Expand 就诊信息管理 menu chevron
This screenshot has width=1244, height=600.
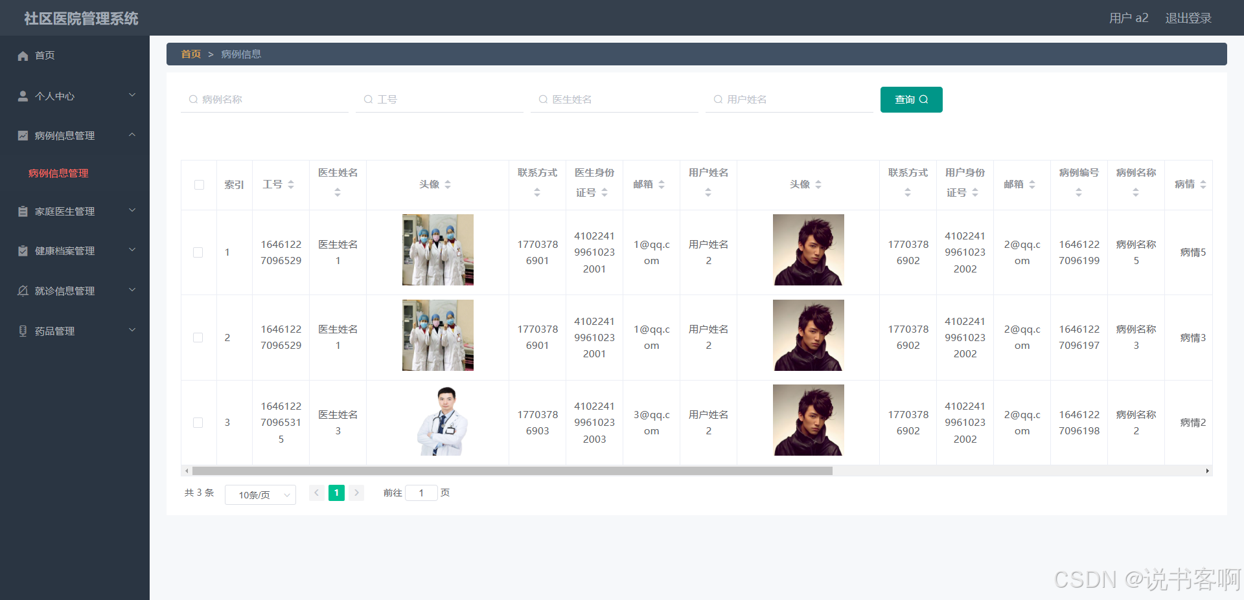132,290
